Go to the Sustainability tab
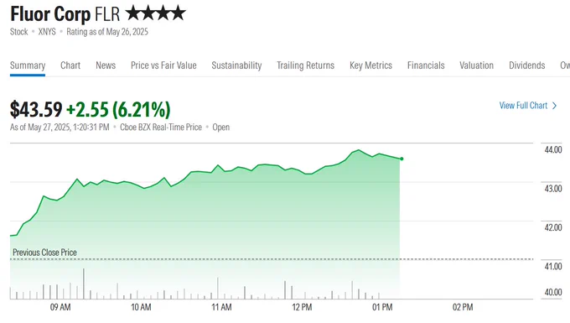The image size is (570, 323). point(236,65)
